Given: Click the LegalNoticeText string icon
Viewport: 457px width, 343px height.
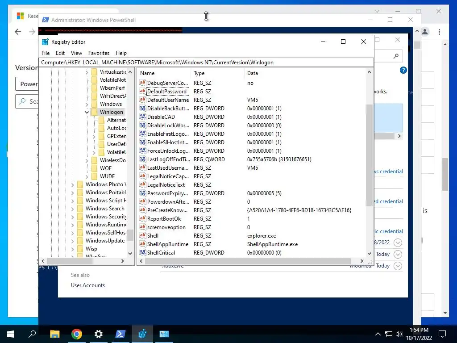Looking at the screenshot, I should click(142, 184).
